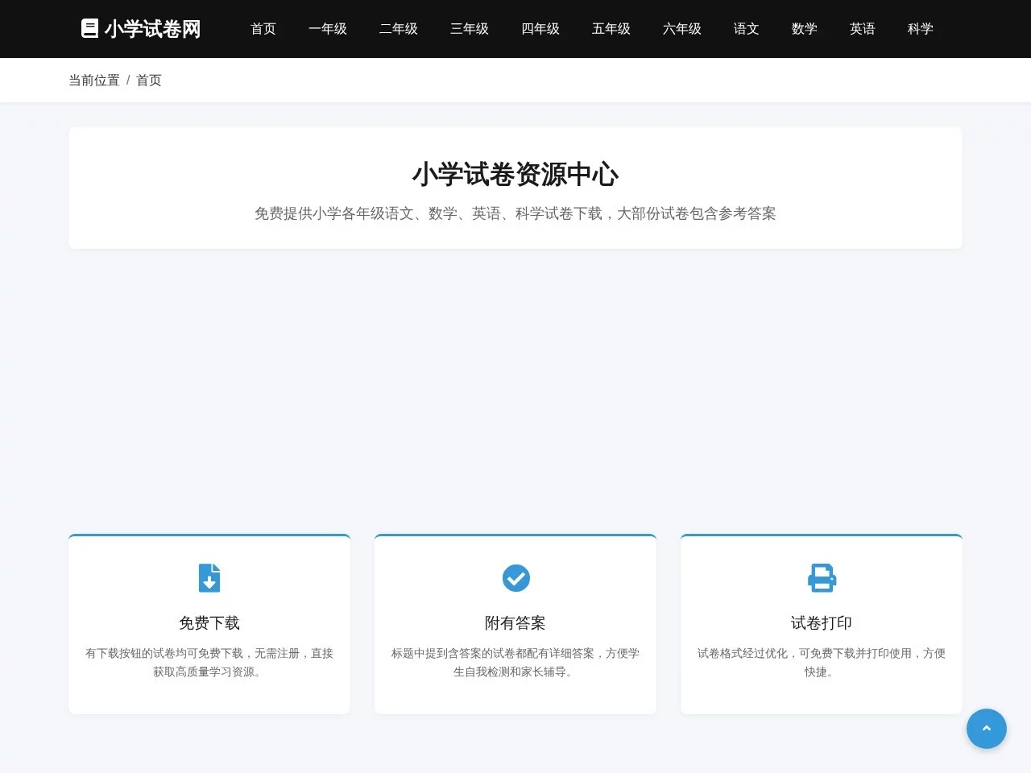
Task: Open the 数学 subject section
Action: click(x=804, y=28)
